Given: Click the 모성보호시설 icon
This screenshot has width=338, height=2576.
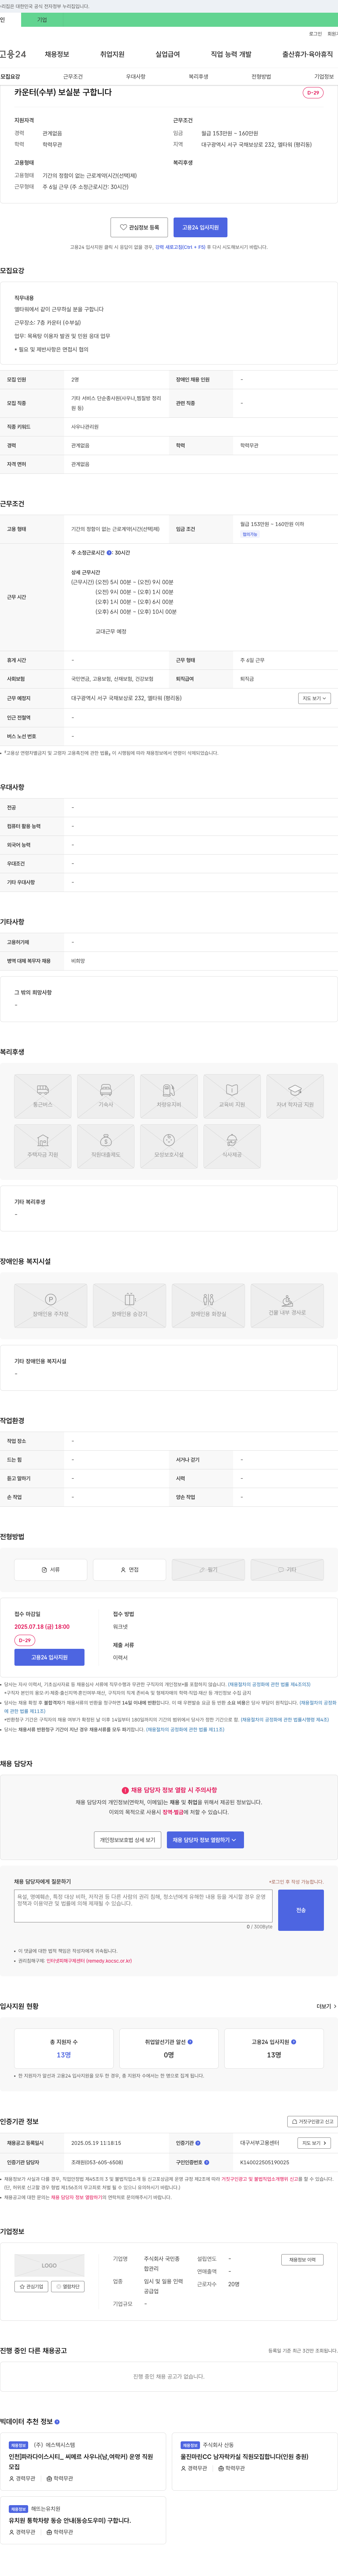Looking at the screenshot, I should coord(169,1146).
